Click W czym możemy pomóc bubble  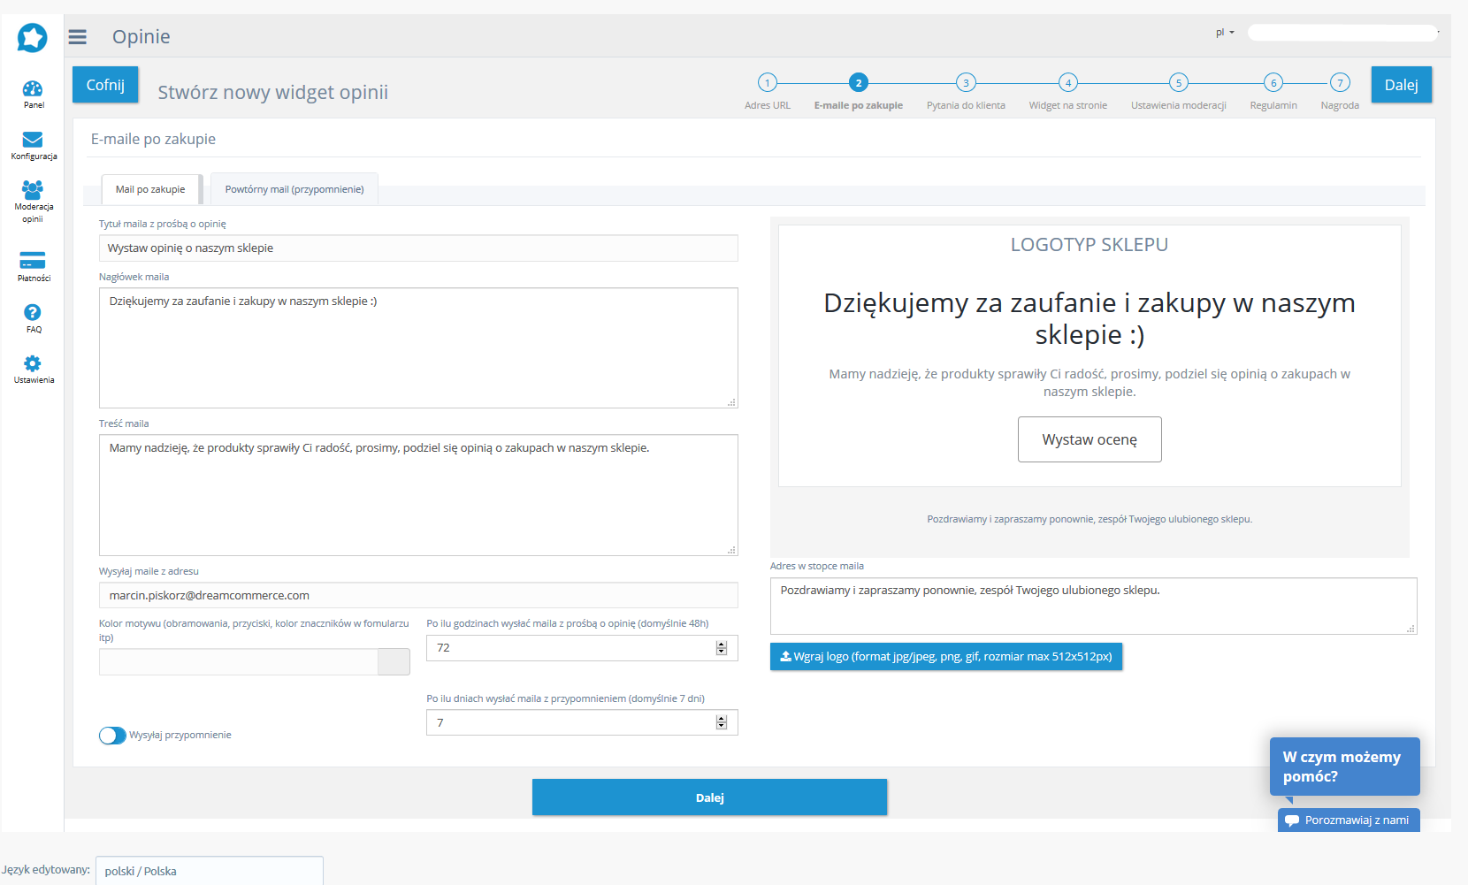pos(1345,767)
